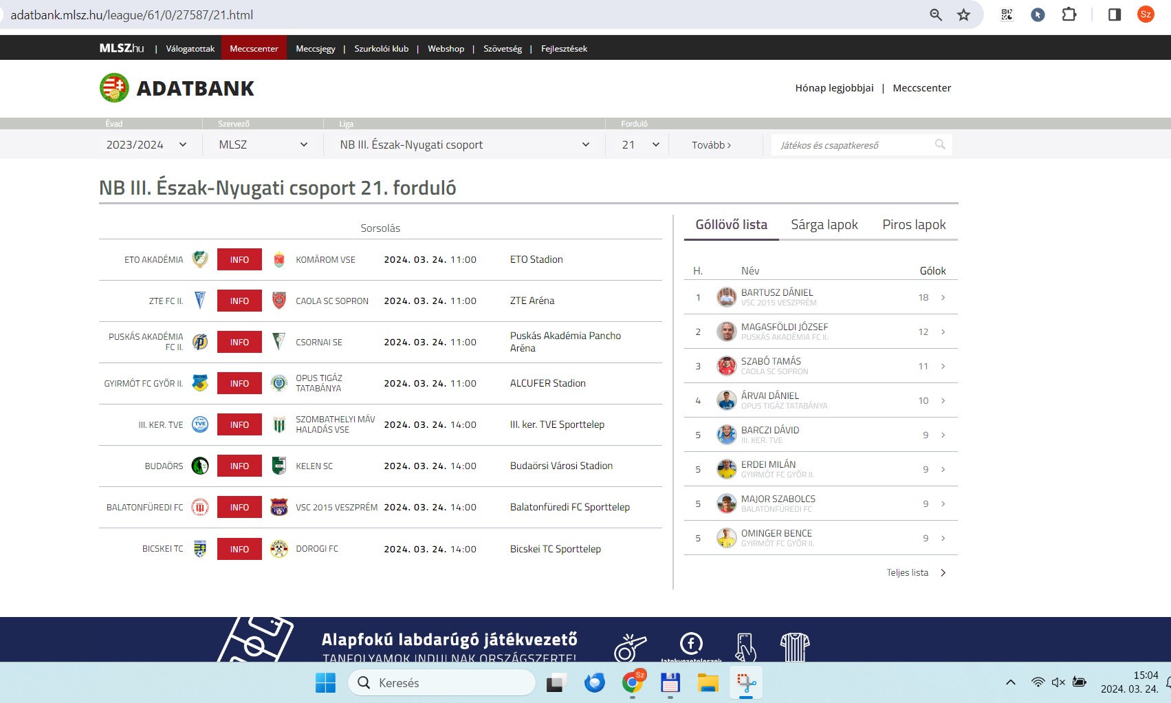The image size is (1171, 703).
Task: Click the ETO Akadémia team crest
Action: click(x=200, y=259)
